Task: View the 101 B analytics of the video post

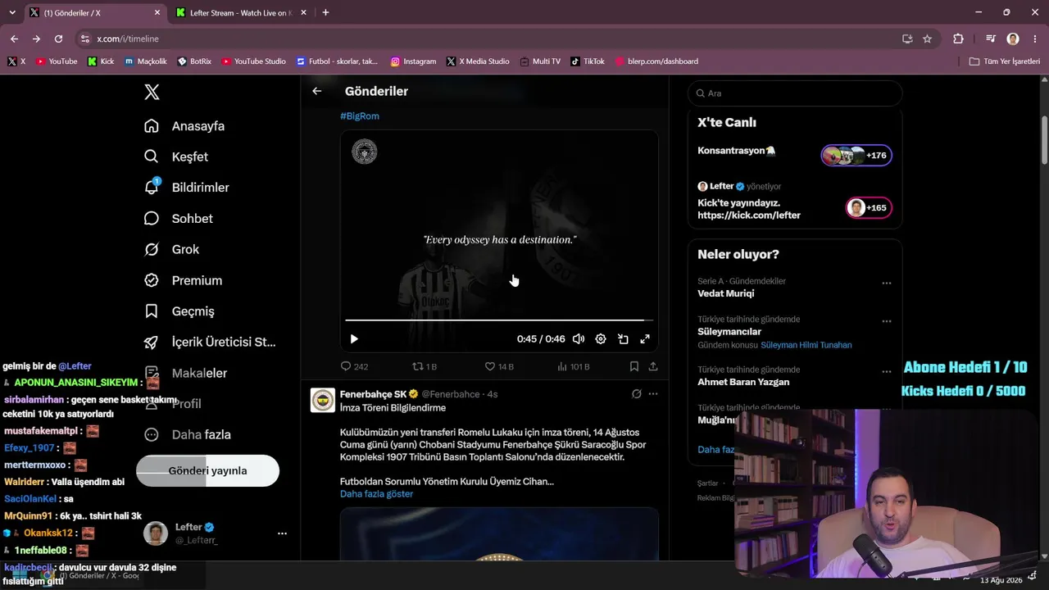Action: pyautogui.click(x=574, y=366)
